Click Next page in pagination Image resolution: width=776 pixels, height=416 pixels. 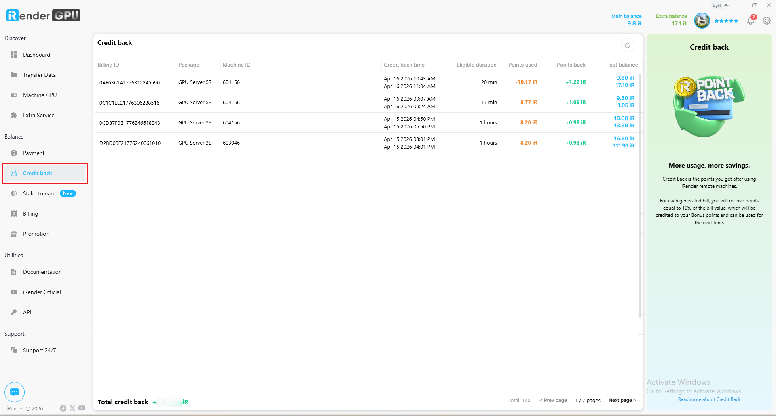point(622,400)
